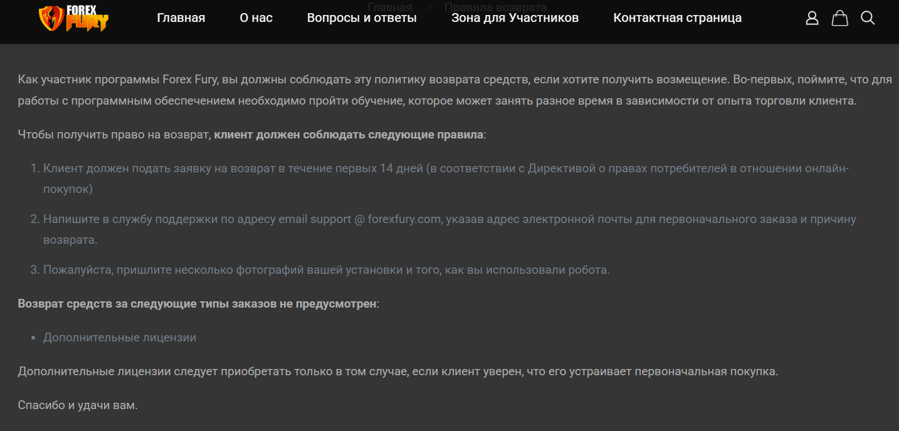This screenshot has width=899, height=431.
Task: Click the "Спасибо и удачи вам" text
Action: point(78,405)
